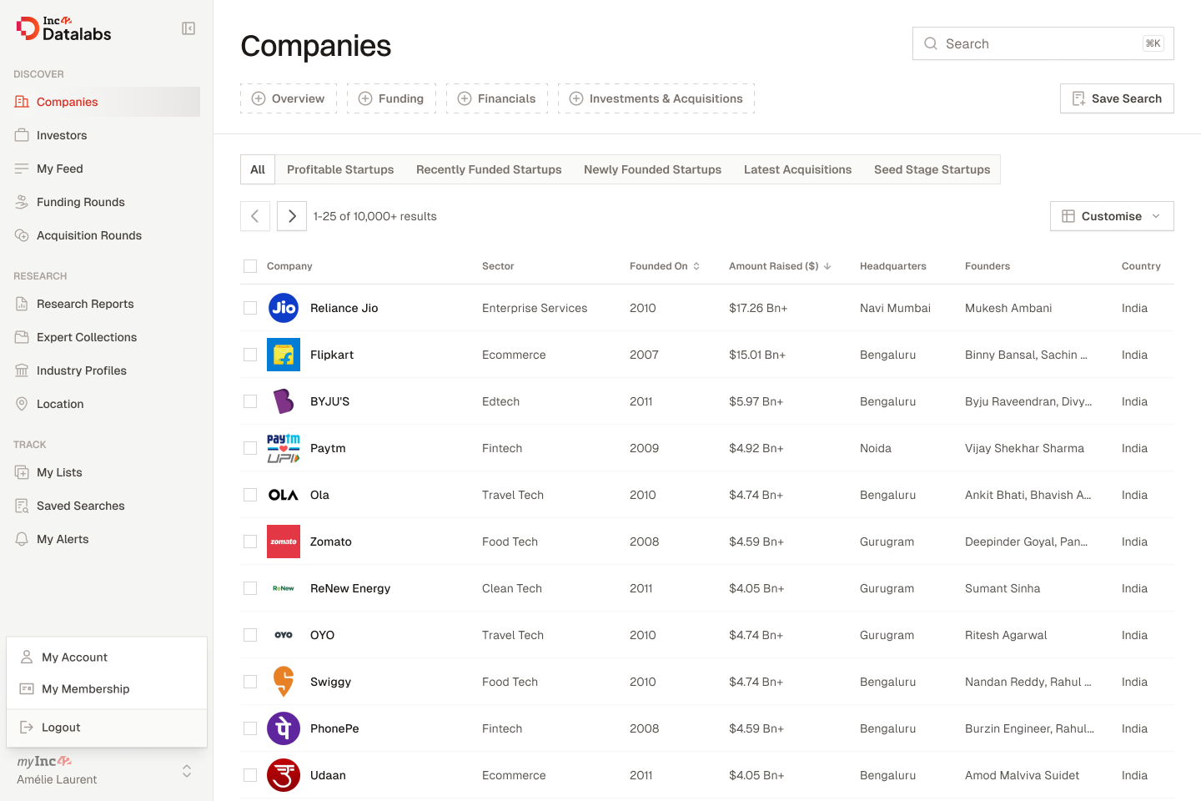Switch to Profitable Startups tab
The height and width of the screenshot is (801, 1201).
click(x=340, y=169)
